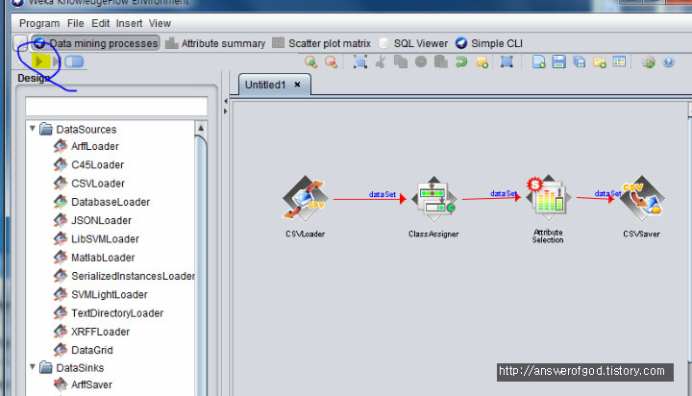Viewport: 692px width, 396px height.
Task: Click the DataSinks folder label
Action: point(80,368)
